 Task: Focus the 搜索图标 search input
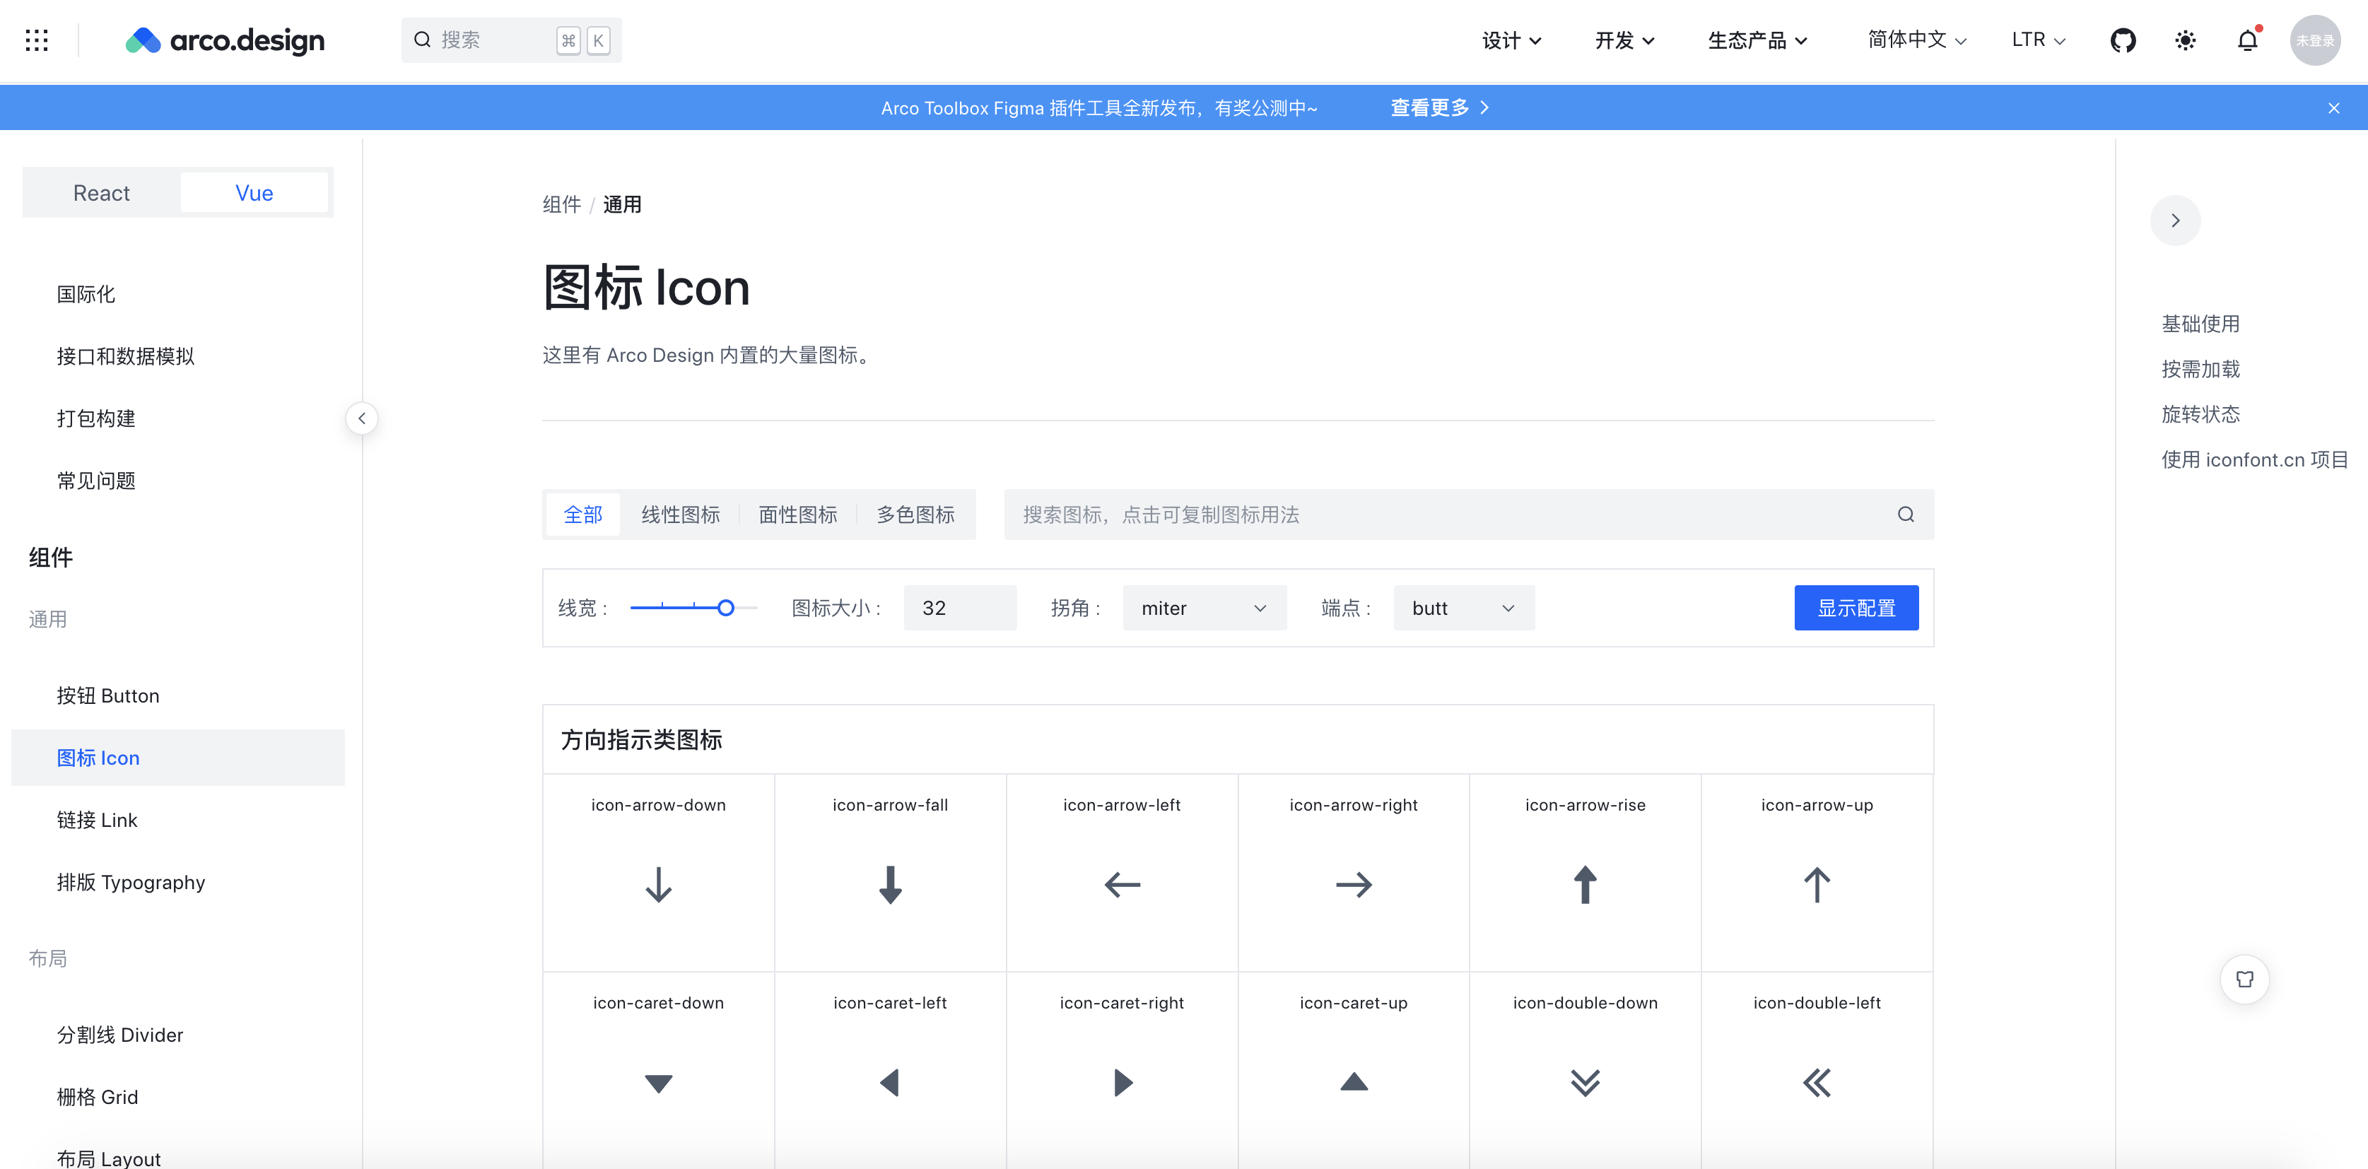click(x=1453, y=515)
